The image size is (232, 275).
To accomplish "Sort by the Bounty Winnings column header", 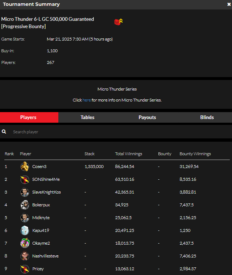I will click(x=195, y=154).
